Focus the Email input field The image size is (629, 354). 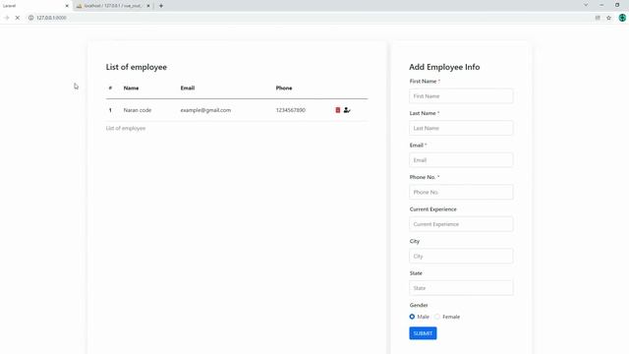[x=461, y=160]
